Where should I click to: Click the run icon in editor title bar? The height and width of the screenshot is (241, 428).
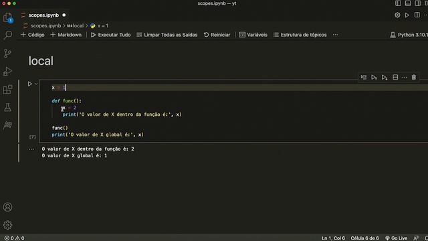(407, 15)
